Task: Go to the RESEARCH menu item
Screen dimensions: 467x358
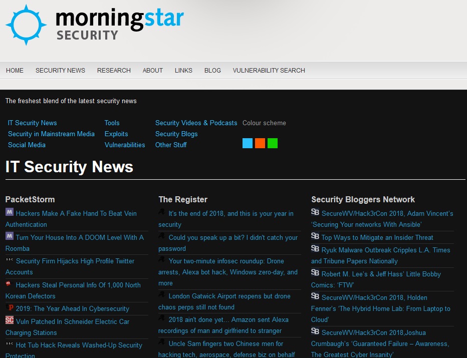Action: (x=114, y=71)
